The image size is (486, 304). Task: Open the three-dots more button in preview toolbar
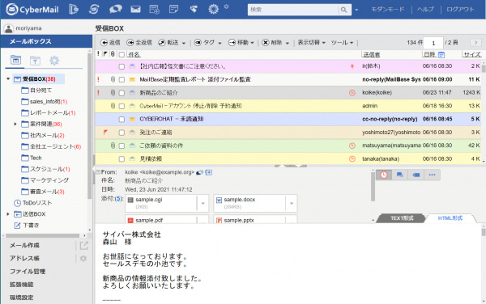pos(432,175)
